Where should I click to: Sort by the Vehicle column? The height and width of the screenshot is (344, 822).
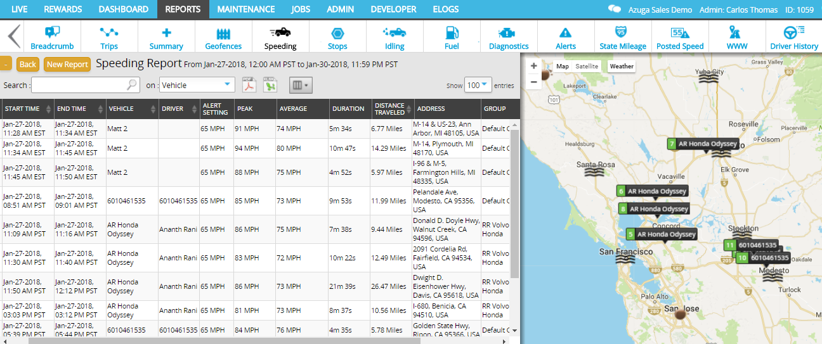[x=132, y=109]
